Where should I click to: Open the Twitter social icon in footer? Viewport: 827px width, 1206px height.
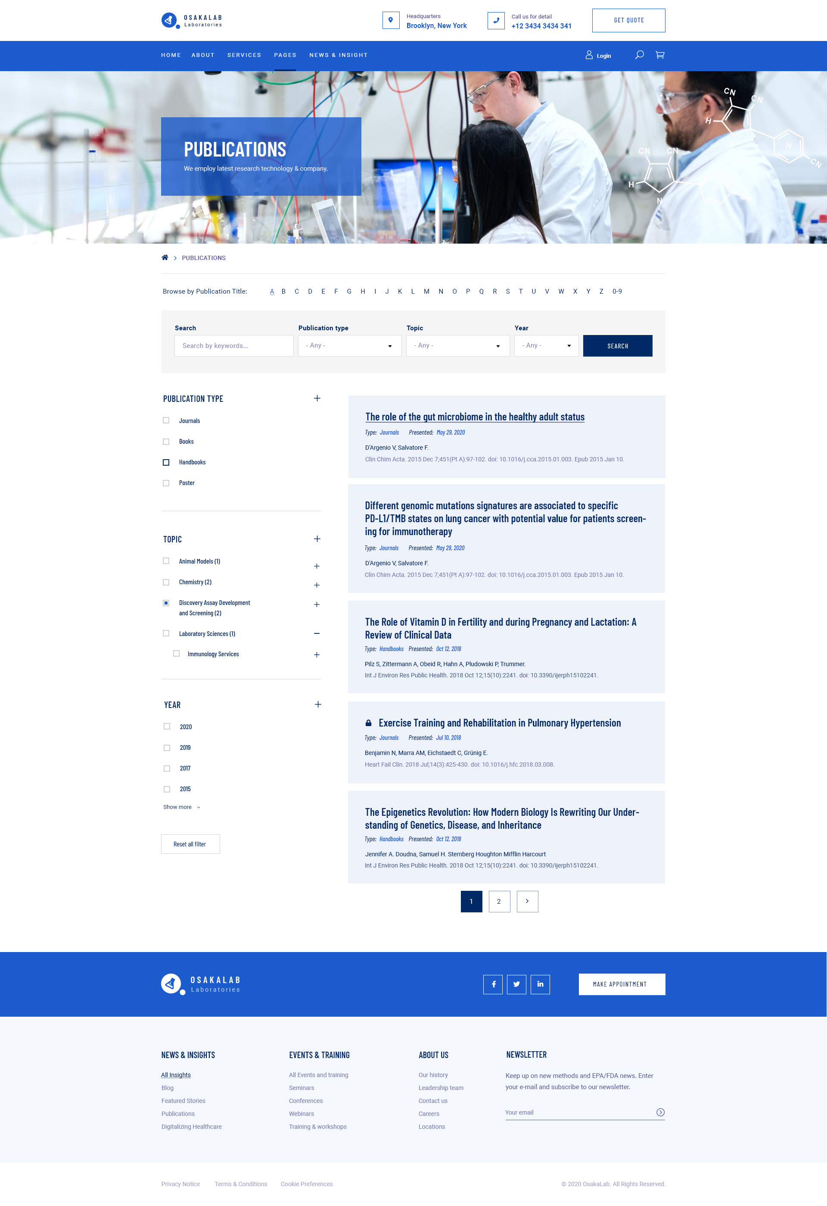[x=516, y=984]
